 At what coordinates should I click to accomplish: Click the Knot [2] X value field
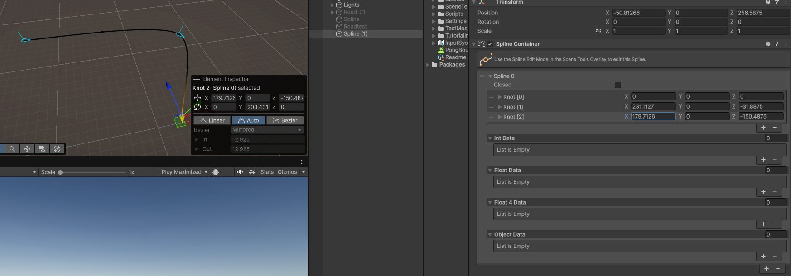click(653, 116)
